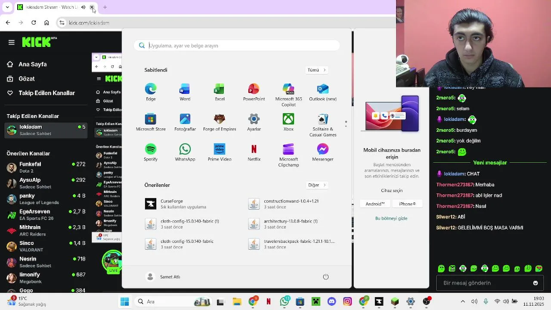Image resolution: width=551 pixels, height=310 pixels.
Task: Open the weather widget 15°C
Action: click(x=27, y=301)
